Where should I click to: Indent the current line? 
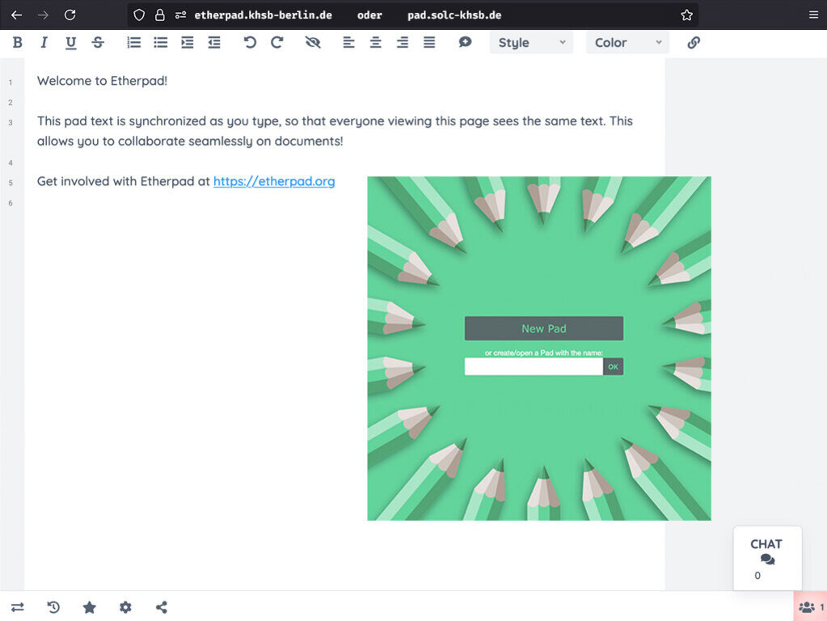(188, 43)
